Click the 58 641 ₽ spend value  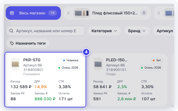pyautogui.click(x=103, y=87)
